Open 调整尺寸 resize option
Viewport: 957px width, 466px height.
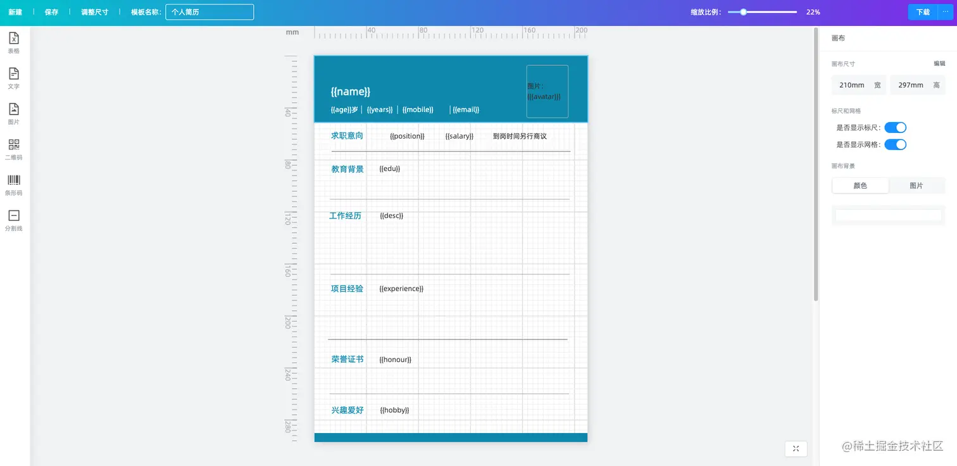click(94, 12)
